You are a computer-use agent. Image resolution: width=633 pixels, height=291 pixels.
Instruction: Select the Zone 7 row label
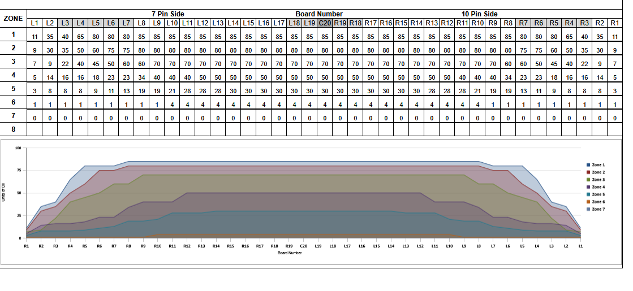[14, 116]
